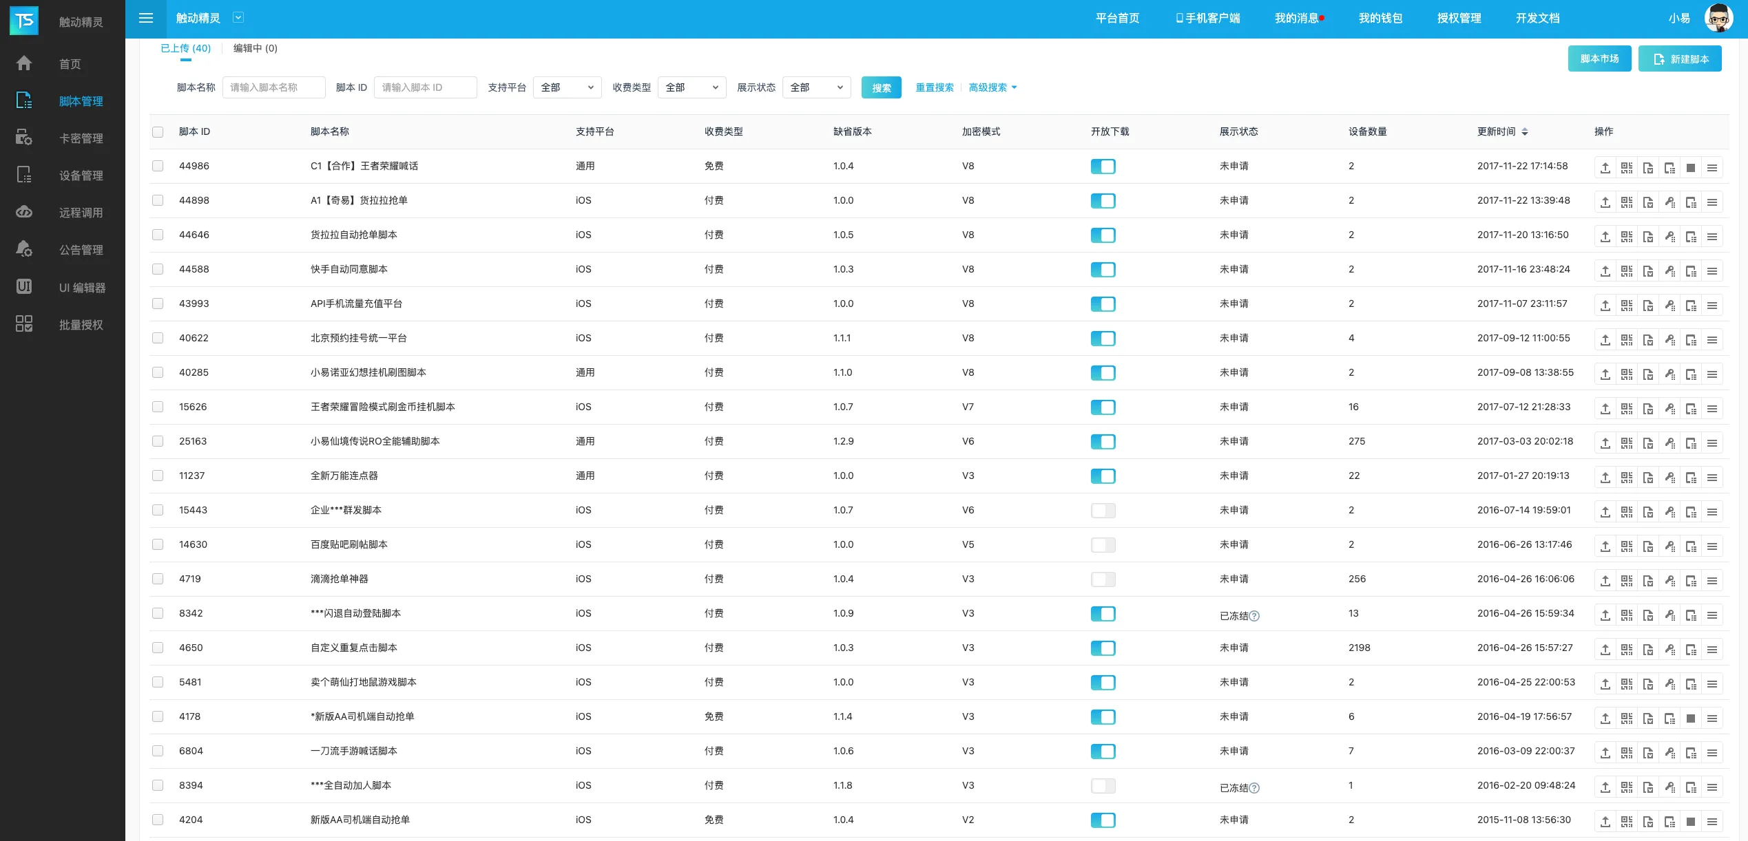Open 远程调用 cloud icon in sidebar
1748x841 pixels.
click(24, 213)
